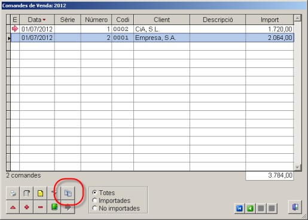
Task: Click the Client column header
Action: click(x=161, y=20)
